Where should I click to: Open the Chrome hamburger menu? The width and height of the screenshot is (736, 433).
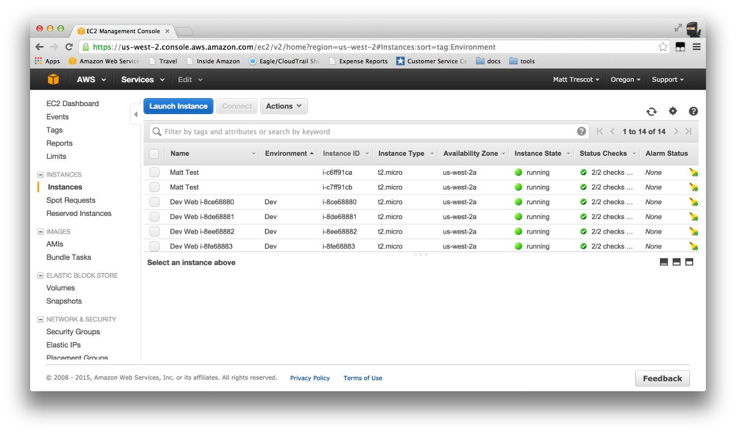coord(697,47)
